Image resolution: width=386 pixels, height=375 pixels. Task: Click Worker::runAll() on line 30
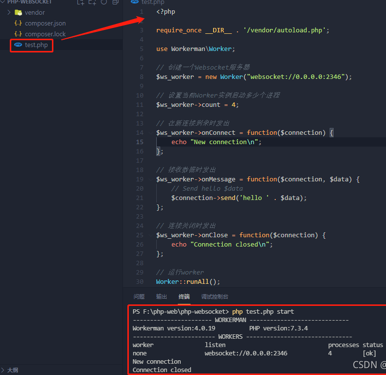188,282
